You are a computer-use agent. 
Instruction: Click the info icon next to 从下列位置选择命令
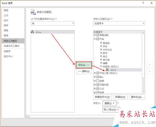[x=56, y=19]
